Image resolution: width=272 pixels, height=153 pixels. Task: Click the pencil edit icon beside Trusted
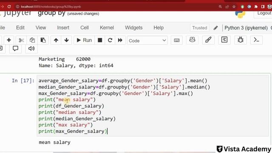click(x=215, y=28)
